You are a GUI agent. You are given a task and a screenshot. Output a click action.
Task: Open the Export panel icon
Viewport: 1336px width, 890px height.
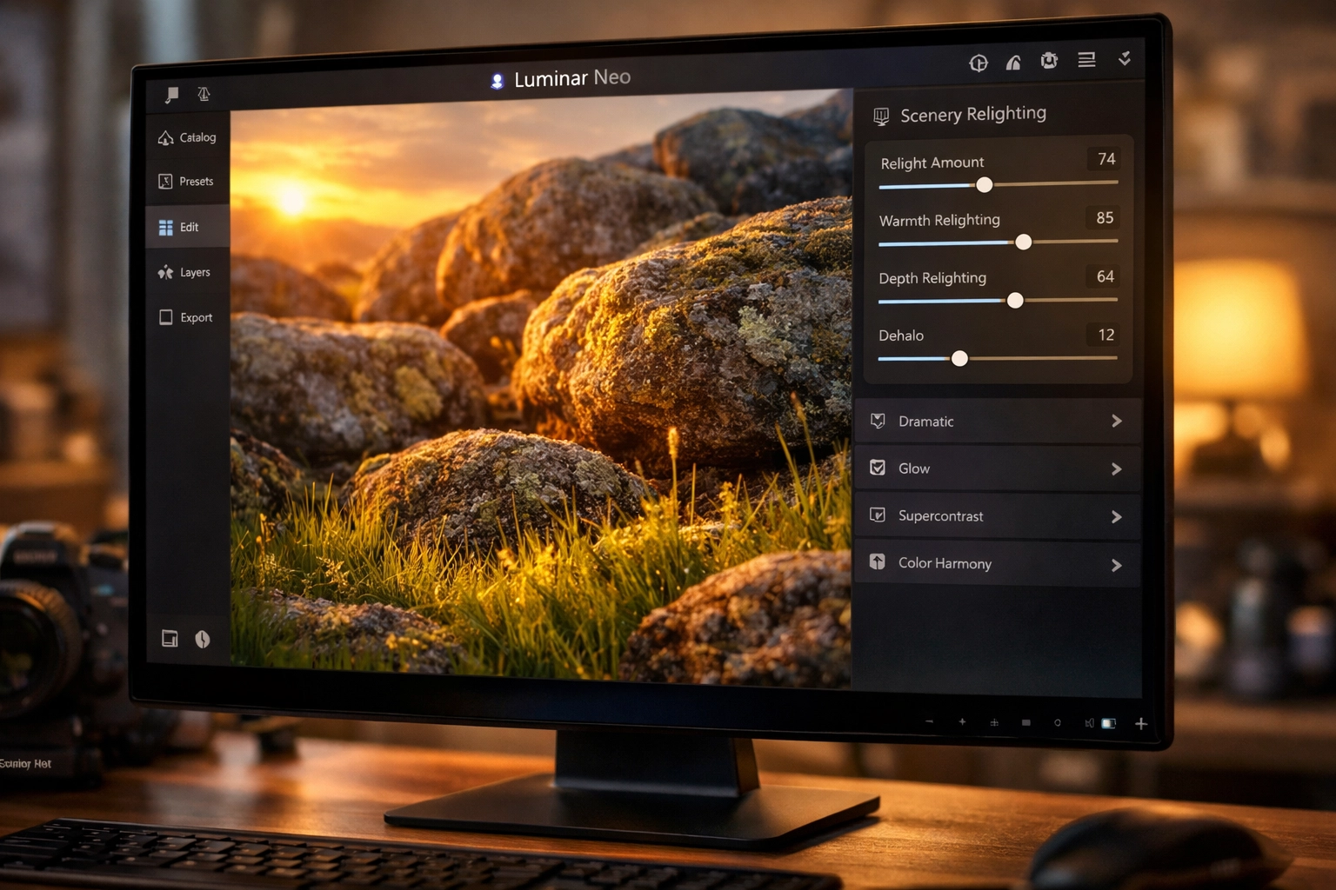pos(165,316)
